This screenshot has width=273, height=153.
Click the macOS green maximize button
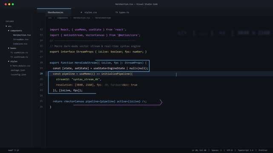(x=13, y=4)
